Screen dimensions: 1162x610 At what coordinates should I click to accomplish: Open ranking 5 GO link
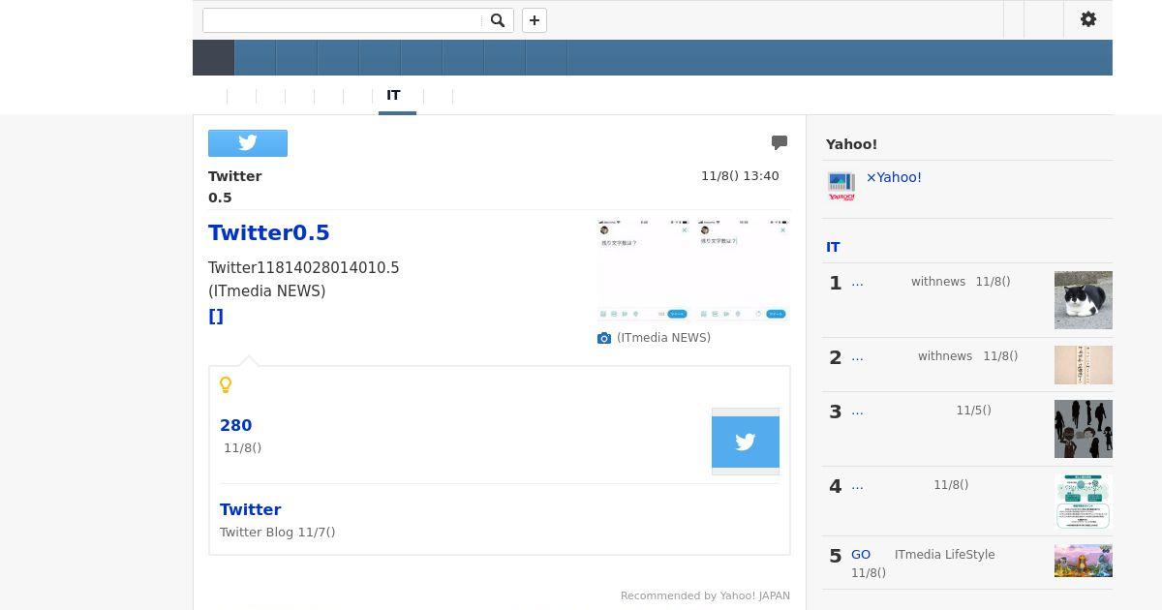coord(861,555)
